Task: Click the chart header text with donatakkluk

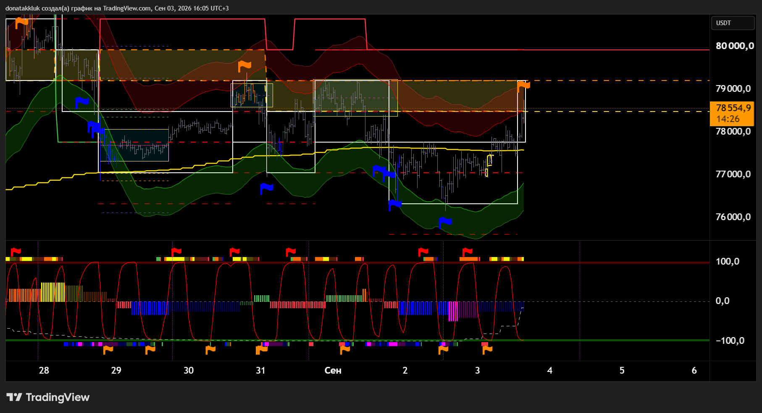Action: point(117,8)
